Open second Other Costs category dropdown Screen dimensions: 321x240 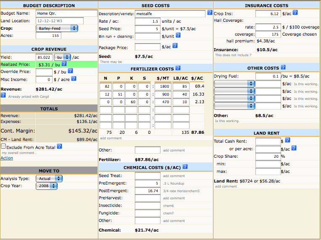point(234,91)
